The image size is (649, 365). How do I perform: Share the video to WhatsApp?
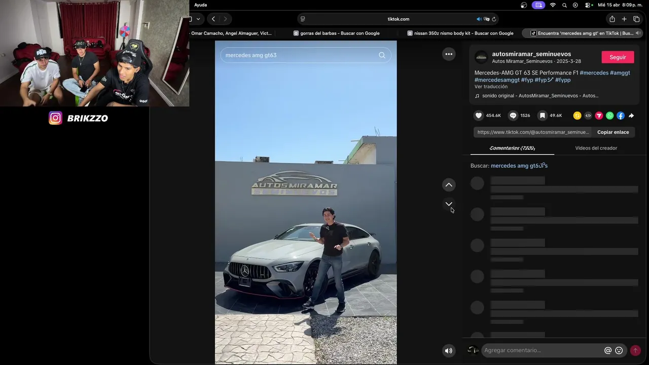[x=610, y=116]
